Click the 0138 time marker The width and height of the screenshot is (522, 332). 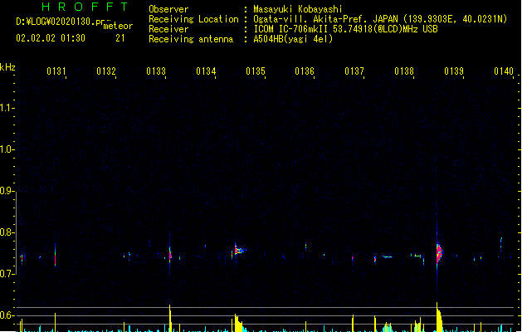tap(404, 71)
